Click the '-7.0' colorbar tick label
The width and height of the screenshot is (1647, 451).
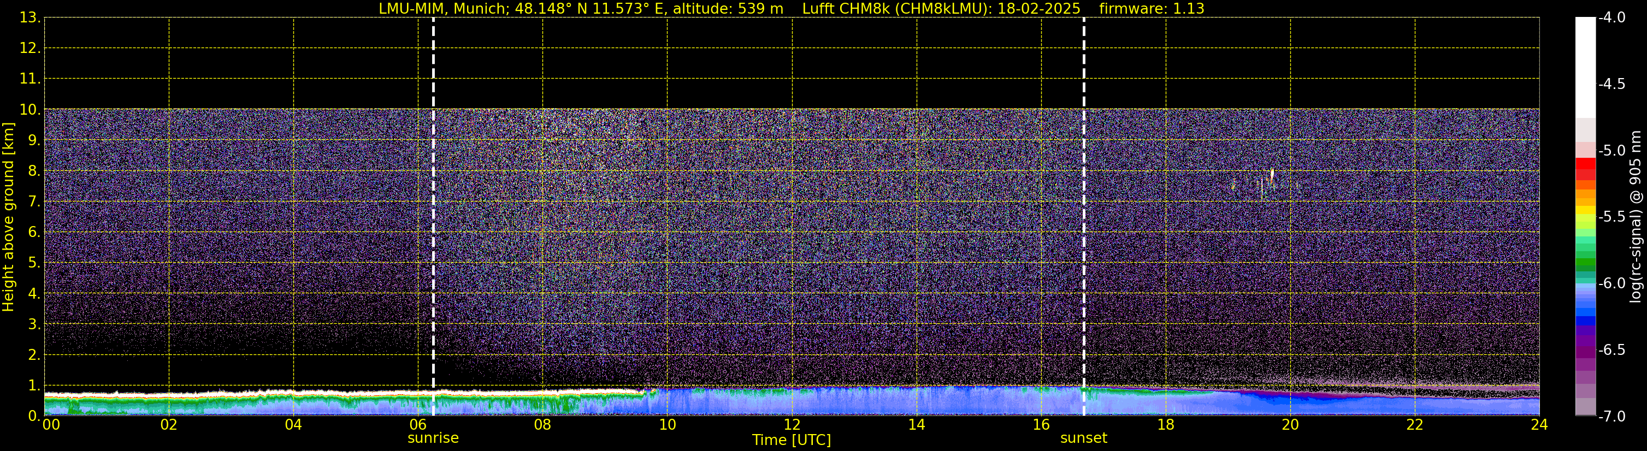[1611, 417]
